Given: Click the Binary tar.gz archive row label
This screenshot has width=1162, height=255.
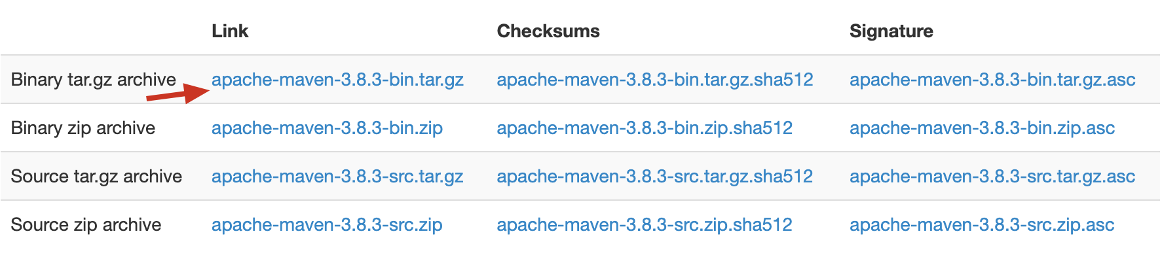Looking at the screenshot, I should (x=94, y=80).
